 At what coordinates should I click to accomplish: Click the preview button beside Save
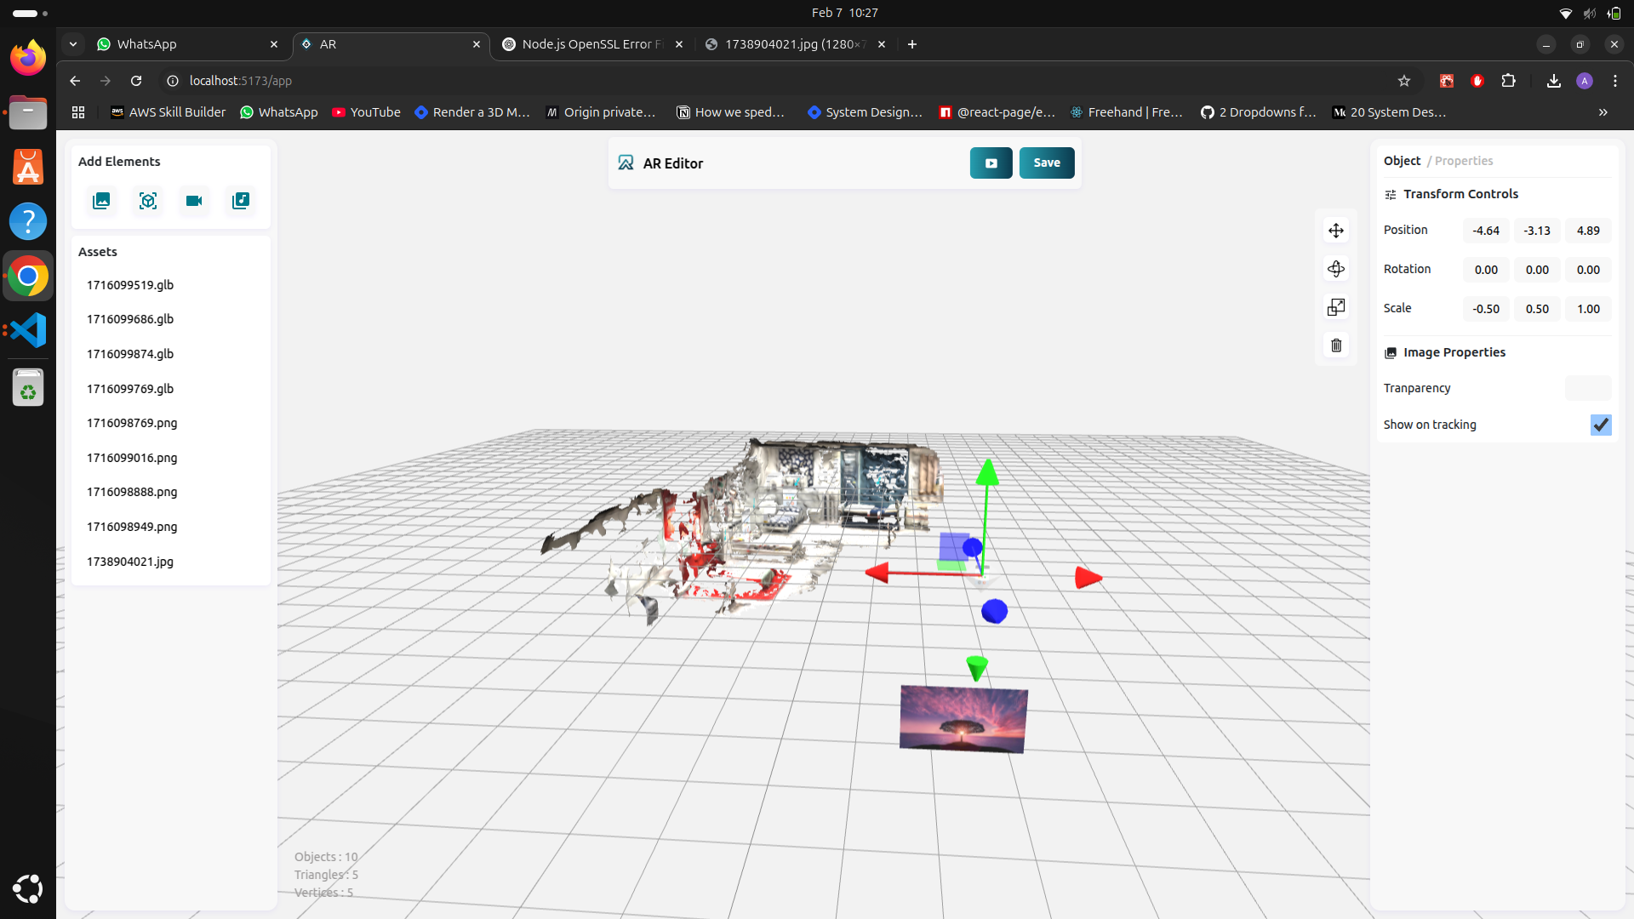click(991, 163)
